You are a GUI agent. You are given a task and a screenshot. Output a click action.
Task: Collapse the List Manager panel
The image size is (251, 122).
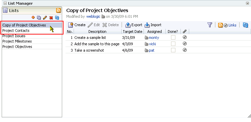pos(5,3)
